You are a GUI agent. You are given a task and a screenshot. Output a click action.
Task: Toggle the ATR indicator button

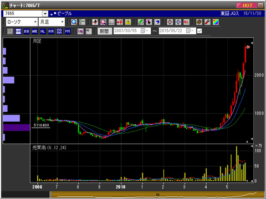[51, 31]
